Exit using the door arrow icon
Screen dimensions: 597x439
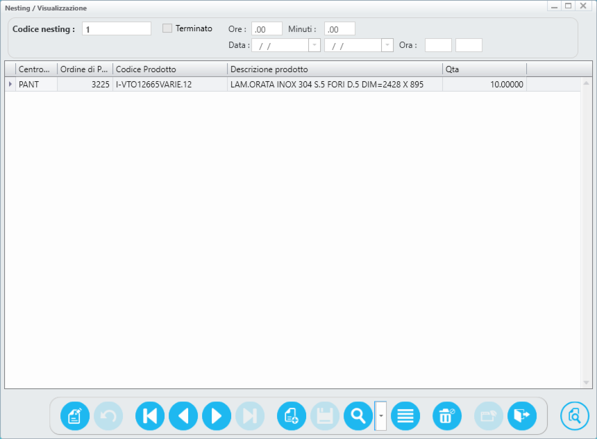[521, 416]
